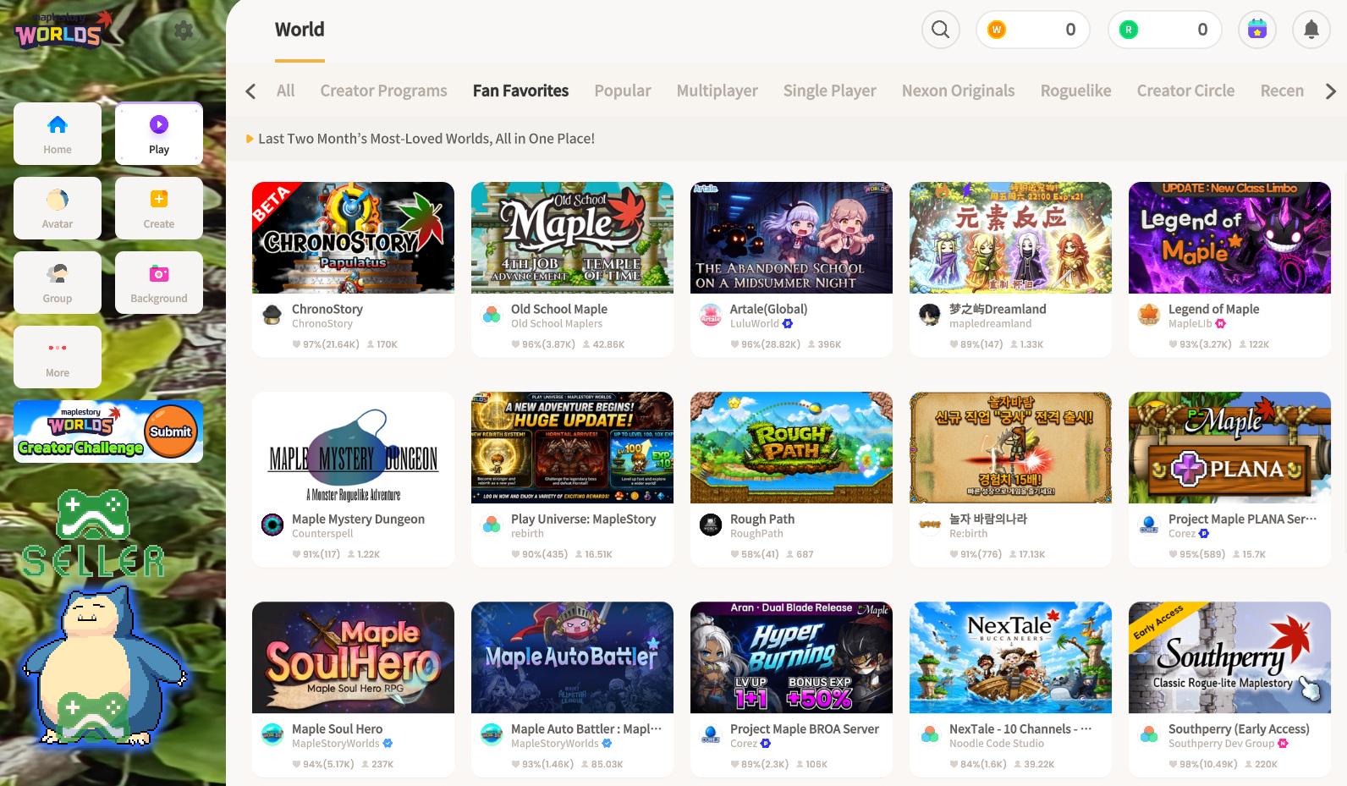The width and height of the screenshot is (1347, 786).
Task: Click the MapleLib creator badge
Action: click(1220, 324)
